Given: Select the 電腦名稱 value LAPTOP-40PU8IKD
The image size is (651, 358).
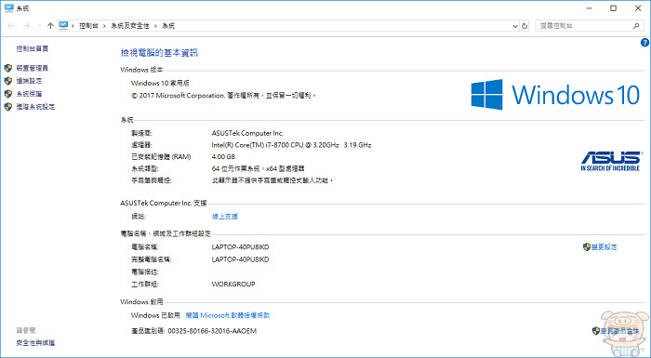Looking at the screenshot, I should click(x=240, y=246).
